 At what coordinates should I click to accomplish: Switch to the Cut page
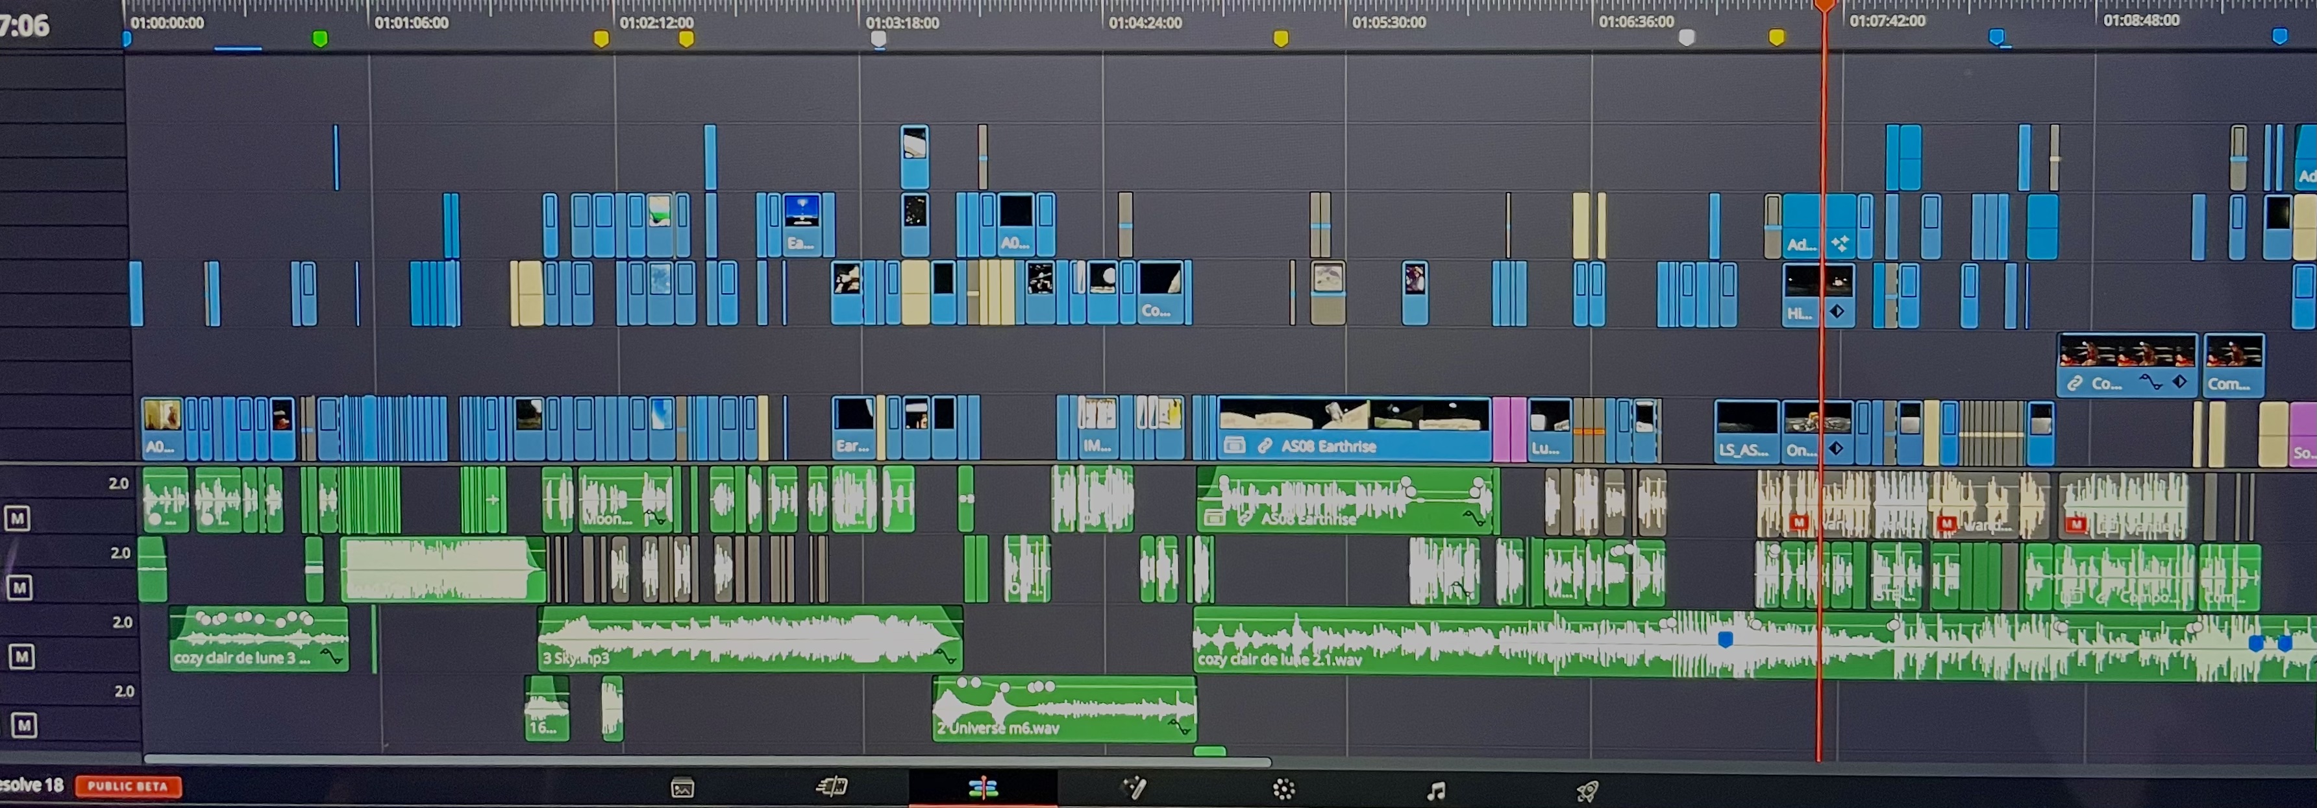click(832, 787)
